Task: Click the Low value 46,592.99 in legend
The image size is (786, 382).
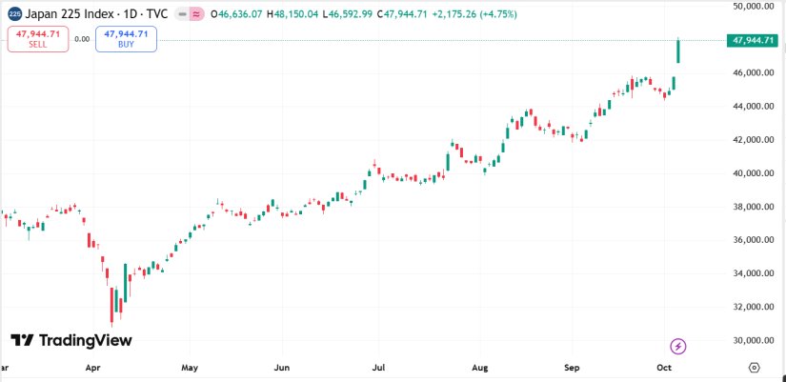Action: point(352,14)
